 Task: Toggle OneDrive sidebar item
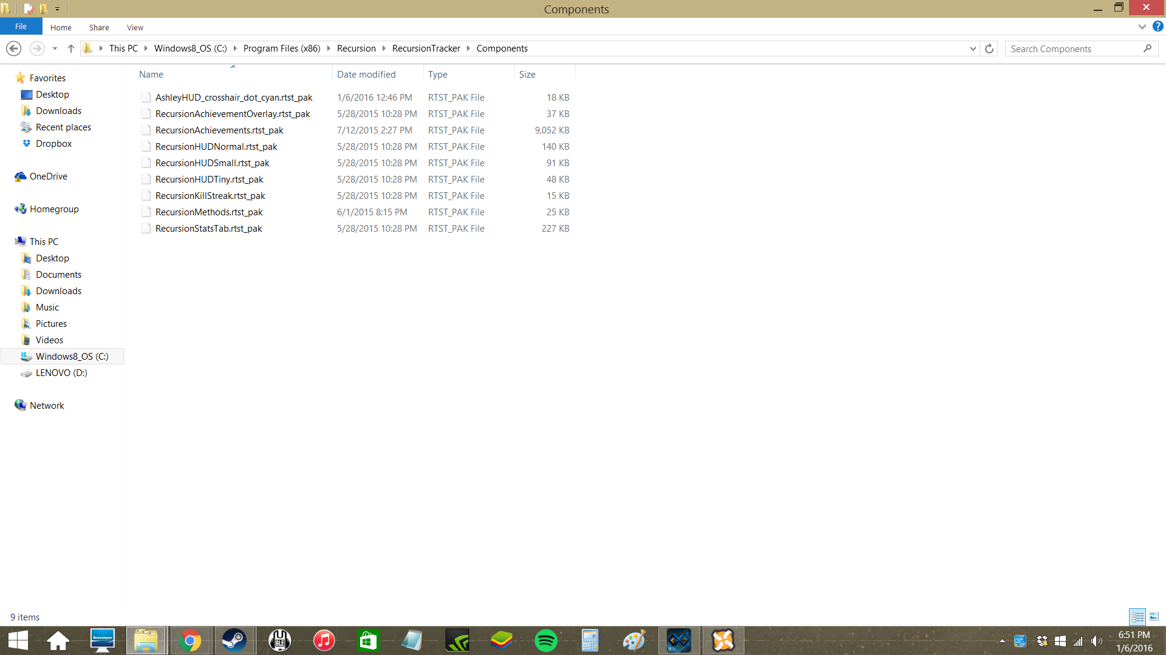tap(48, 175)
